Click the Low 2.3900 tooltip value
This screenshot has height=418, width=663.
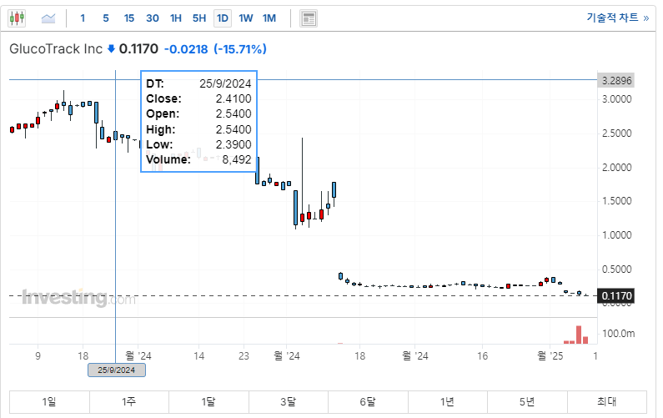point(234,144)
